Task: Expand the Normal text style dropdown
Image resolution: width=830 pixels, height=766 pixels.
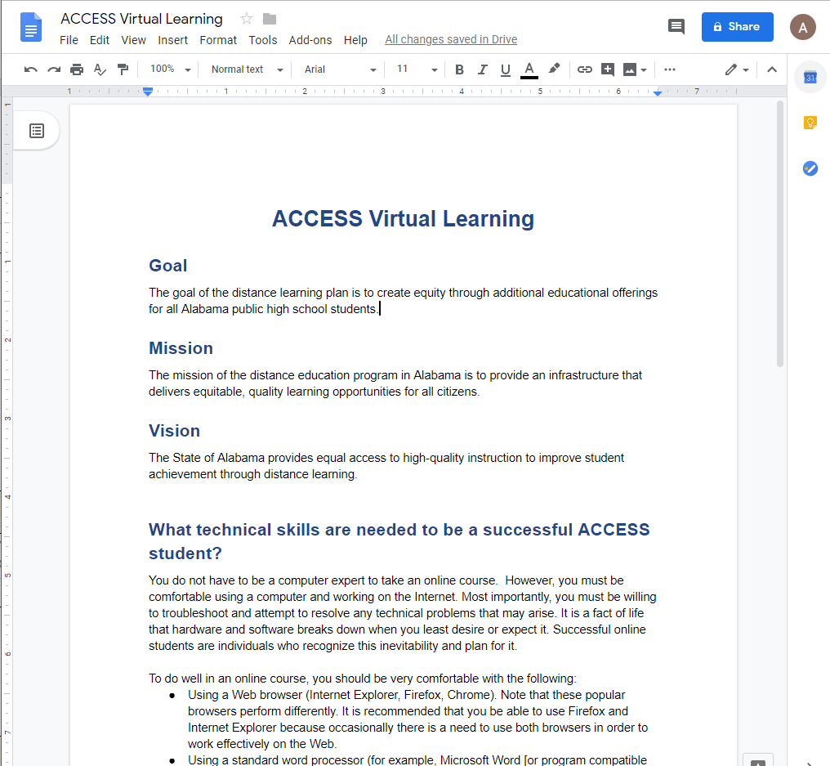Action: click(247, 69)
